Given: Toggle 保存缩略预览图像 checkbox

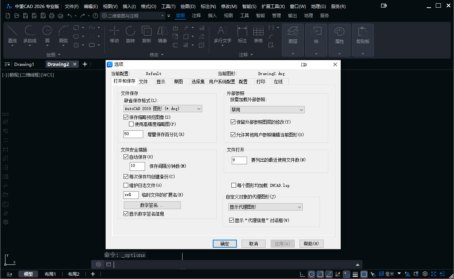Looking at the screenshot, I should pos(126,117).
